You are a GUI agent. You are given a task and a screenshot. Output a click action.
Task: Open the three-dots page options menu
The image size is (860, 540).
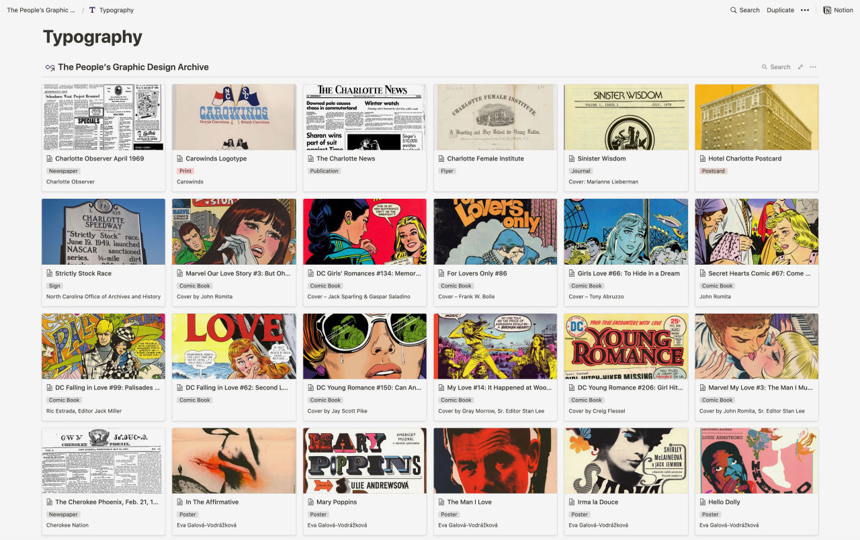pos(805,10)
